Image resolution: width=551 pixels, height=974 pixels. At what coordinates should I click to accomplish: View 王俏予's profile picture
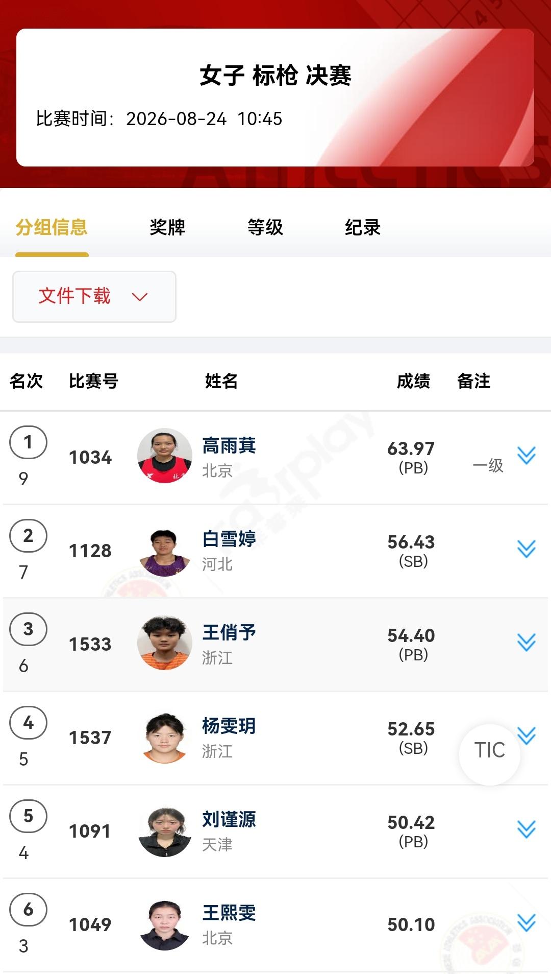click(165, 643)
